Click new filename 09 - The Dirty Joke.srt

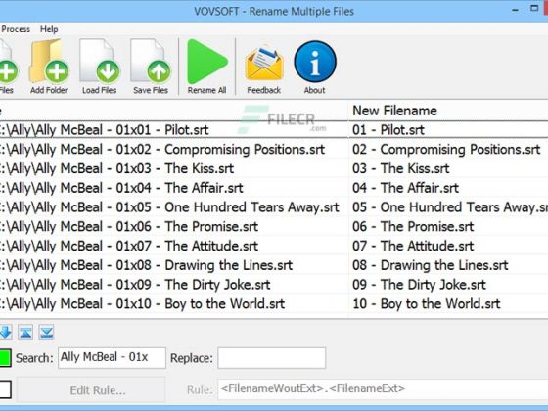click(419, 285)
